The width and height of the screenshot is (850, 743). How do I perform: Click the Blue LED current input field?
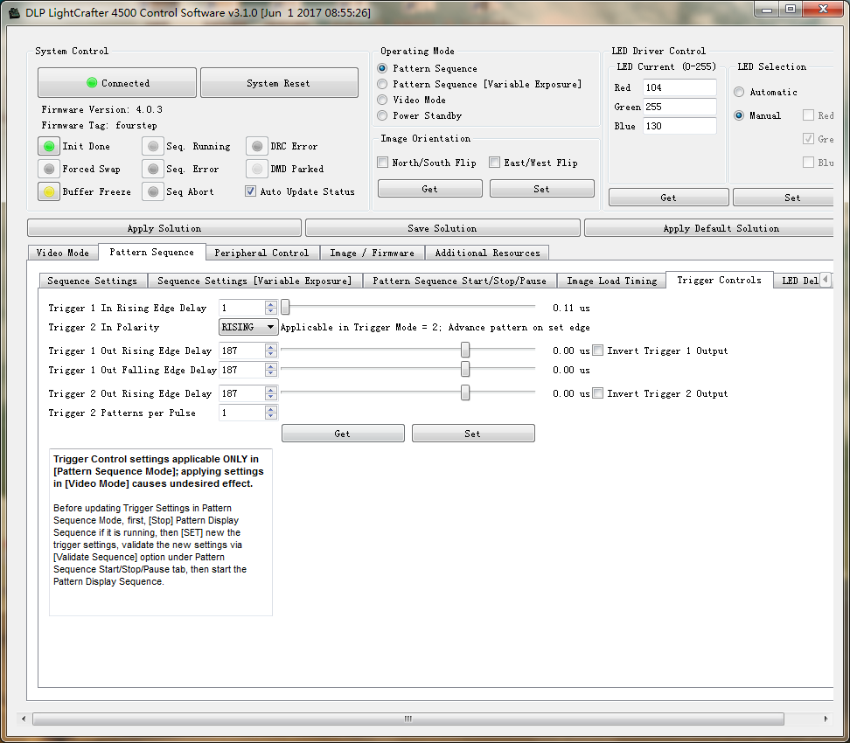coord(679,126)
